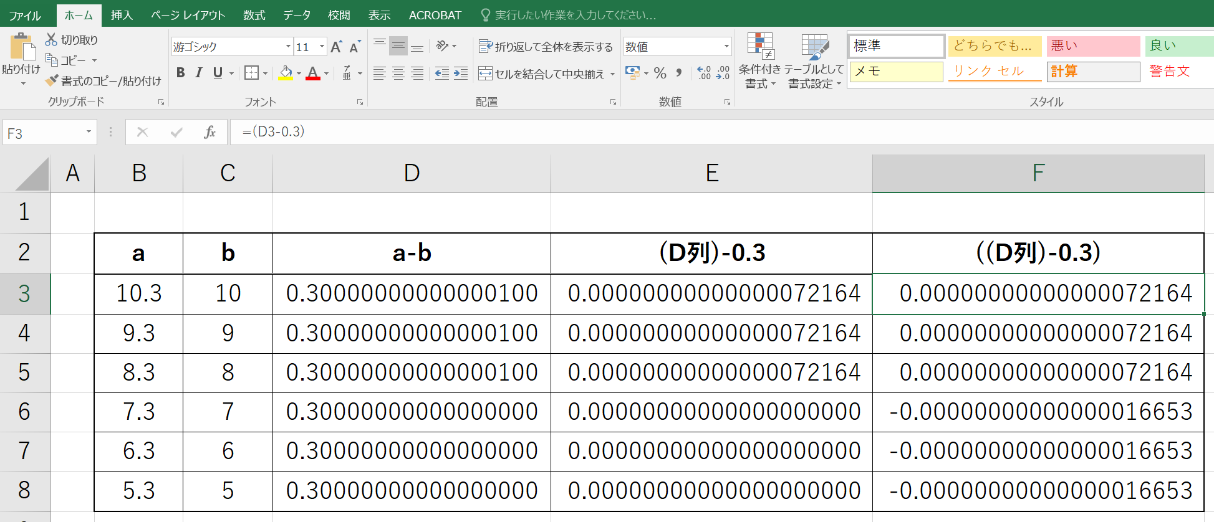The image size is (1214, 522).
Task: Click the Paste clipboard icon
Action: [22, 48]
